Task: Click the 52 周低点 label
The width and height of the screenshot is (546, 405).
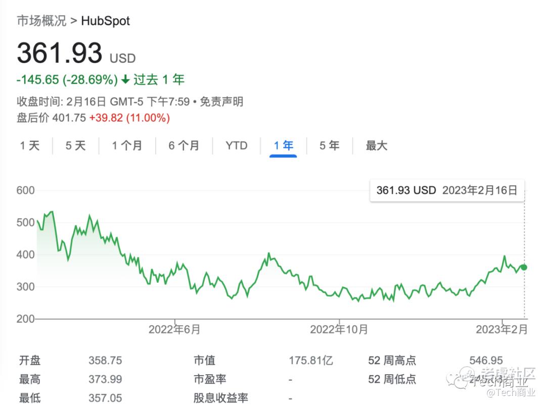Action: (392, 379)
